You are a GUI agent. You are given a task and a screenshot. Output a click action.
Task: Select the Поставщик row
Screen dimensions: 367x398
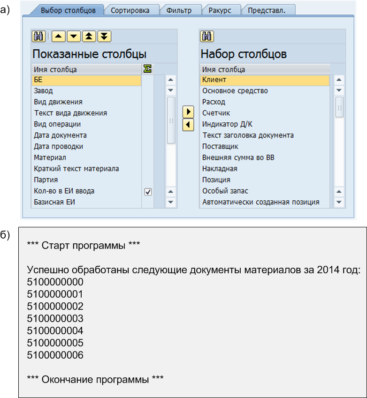pos(265,147)
